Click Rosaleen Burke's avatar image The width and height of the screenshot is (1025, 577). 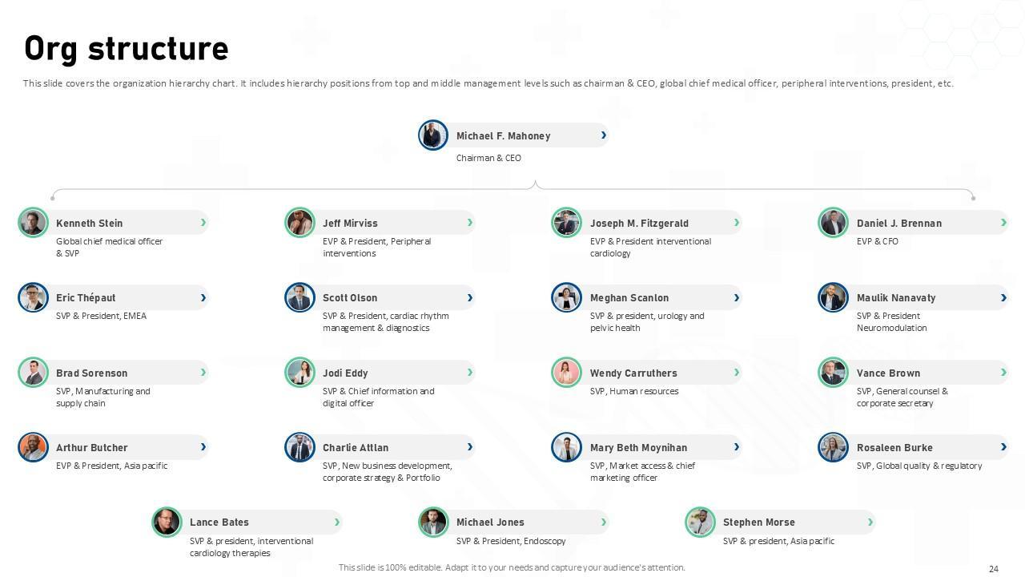833,447
